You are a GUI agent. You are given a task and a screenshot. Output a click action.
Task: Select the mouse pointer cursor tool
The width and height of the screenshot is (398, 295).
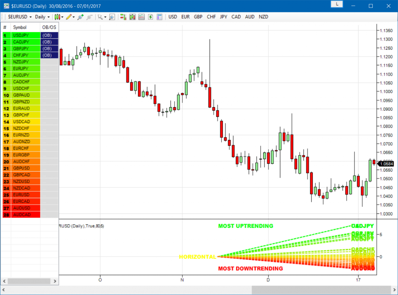pos(100,17)
